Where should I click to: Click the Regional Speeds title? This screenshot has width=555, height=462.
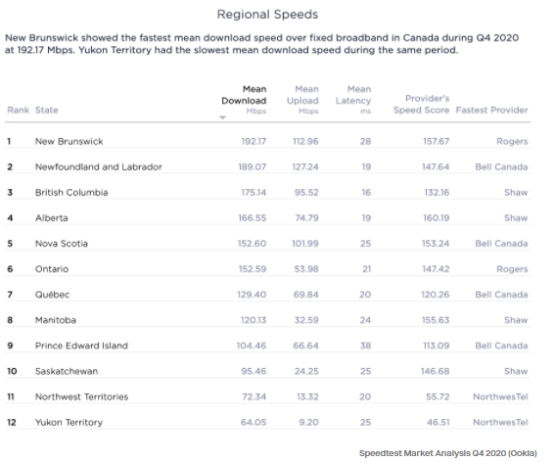(267, 15)
